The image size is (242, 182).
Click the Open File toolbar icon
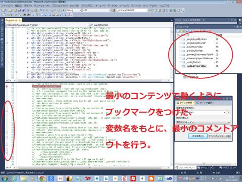click(x=15, y=10)
